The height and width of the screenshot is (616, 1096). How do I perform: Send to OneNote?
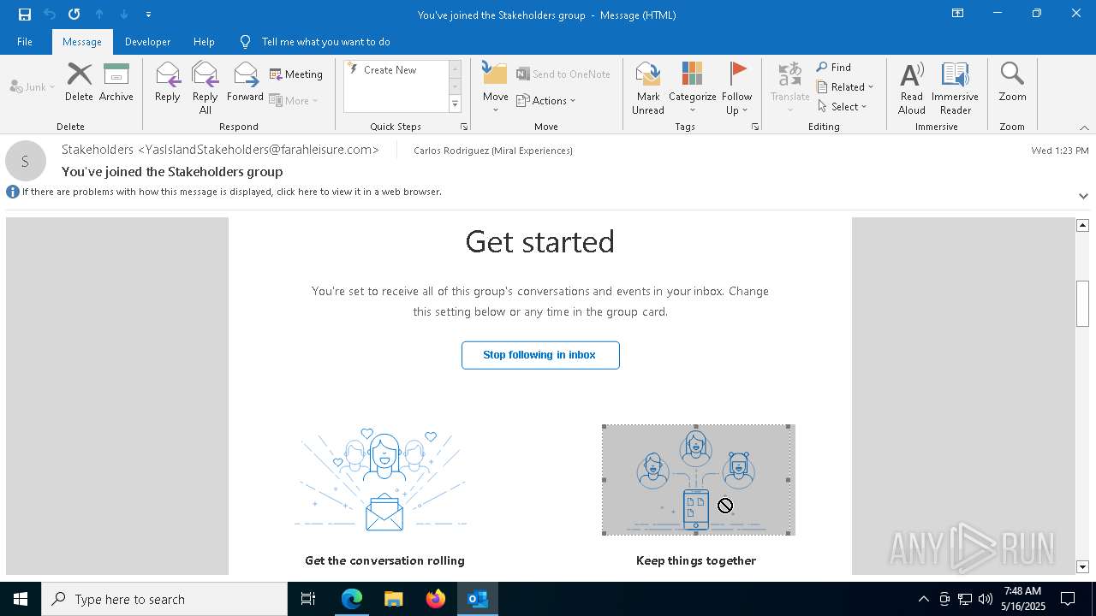[x=563, y=74]
